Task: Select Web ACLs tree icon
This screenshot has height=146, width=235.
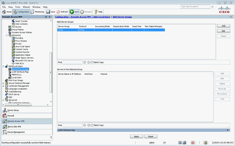Action: click(x=13, y=63)
